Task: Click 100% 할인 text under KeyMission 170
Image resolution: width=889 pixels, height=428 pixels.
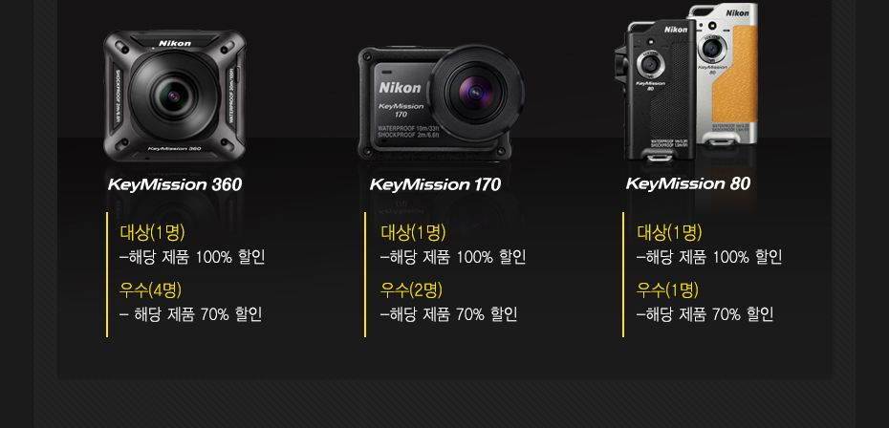Action: tap(491, 257)
